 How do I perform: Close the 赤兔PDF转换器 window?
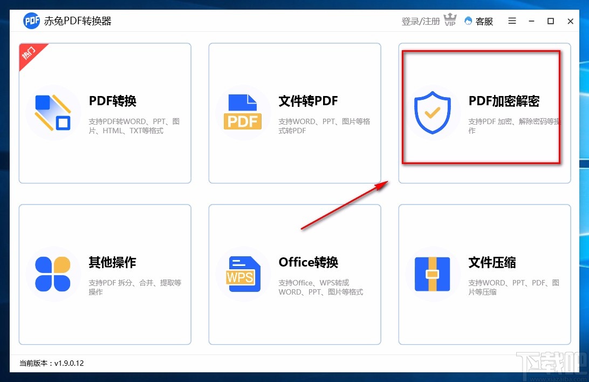click(x=570, y=21)
